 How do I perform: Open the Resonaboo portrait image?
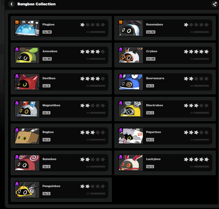coord(131,28)
